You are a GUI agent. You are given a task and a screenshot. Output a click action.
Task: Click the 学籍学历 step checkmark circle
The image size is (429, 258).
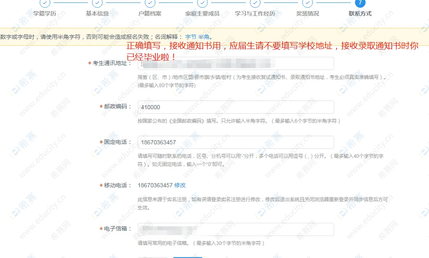coord(45,3)
